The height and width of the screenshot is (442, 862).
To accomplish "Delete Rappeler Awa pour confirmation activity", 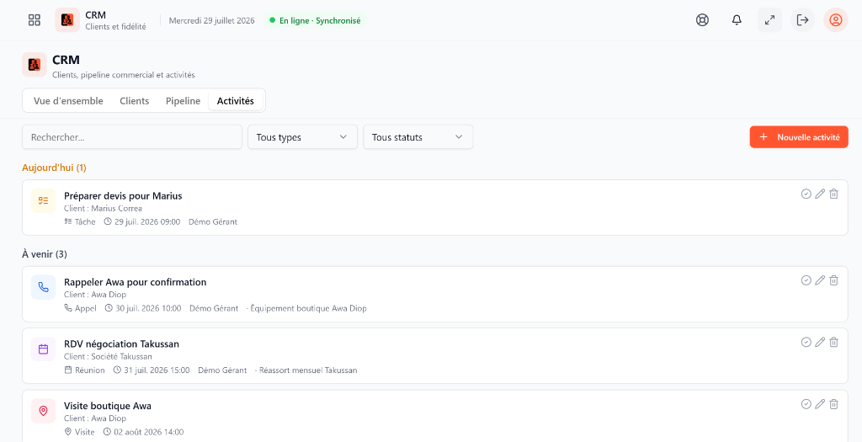I will point(834,280).
